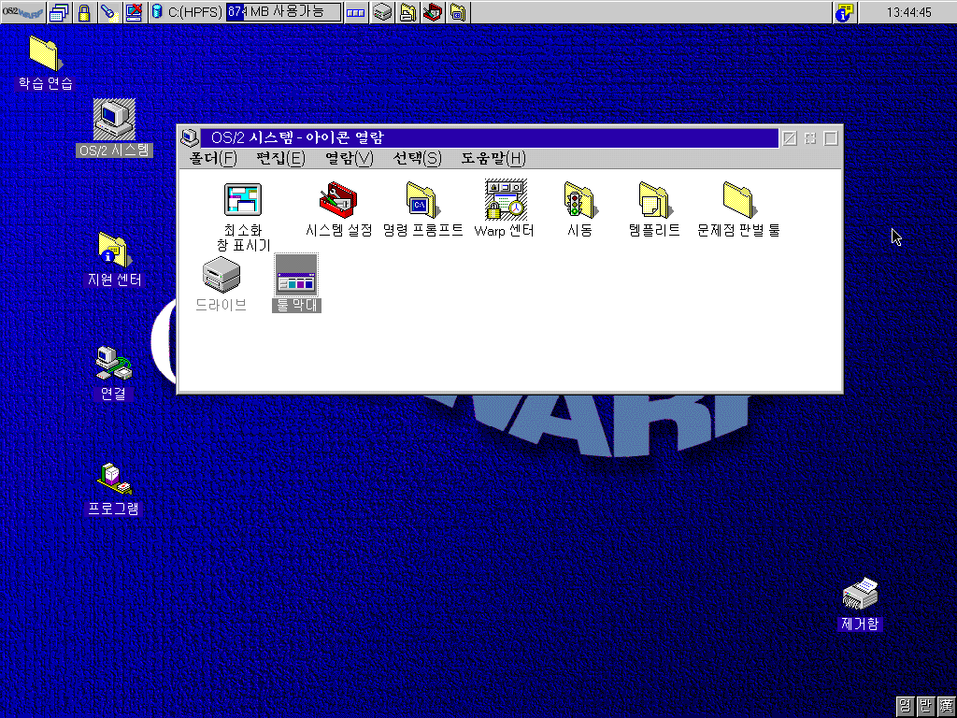Image resolution: width=957 pixels, height=718 pixels.
Task: Open the 도움말(H) menu
Action: click(x=493, y=159)
